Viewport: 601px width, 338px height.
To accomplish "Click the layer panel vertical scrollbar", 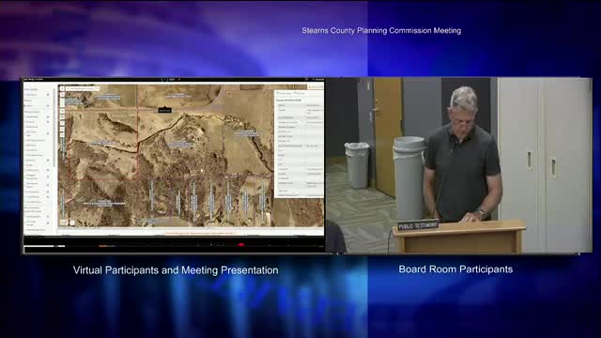I will [x=54, y=128].
